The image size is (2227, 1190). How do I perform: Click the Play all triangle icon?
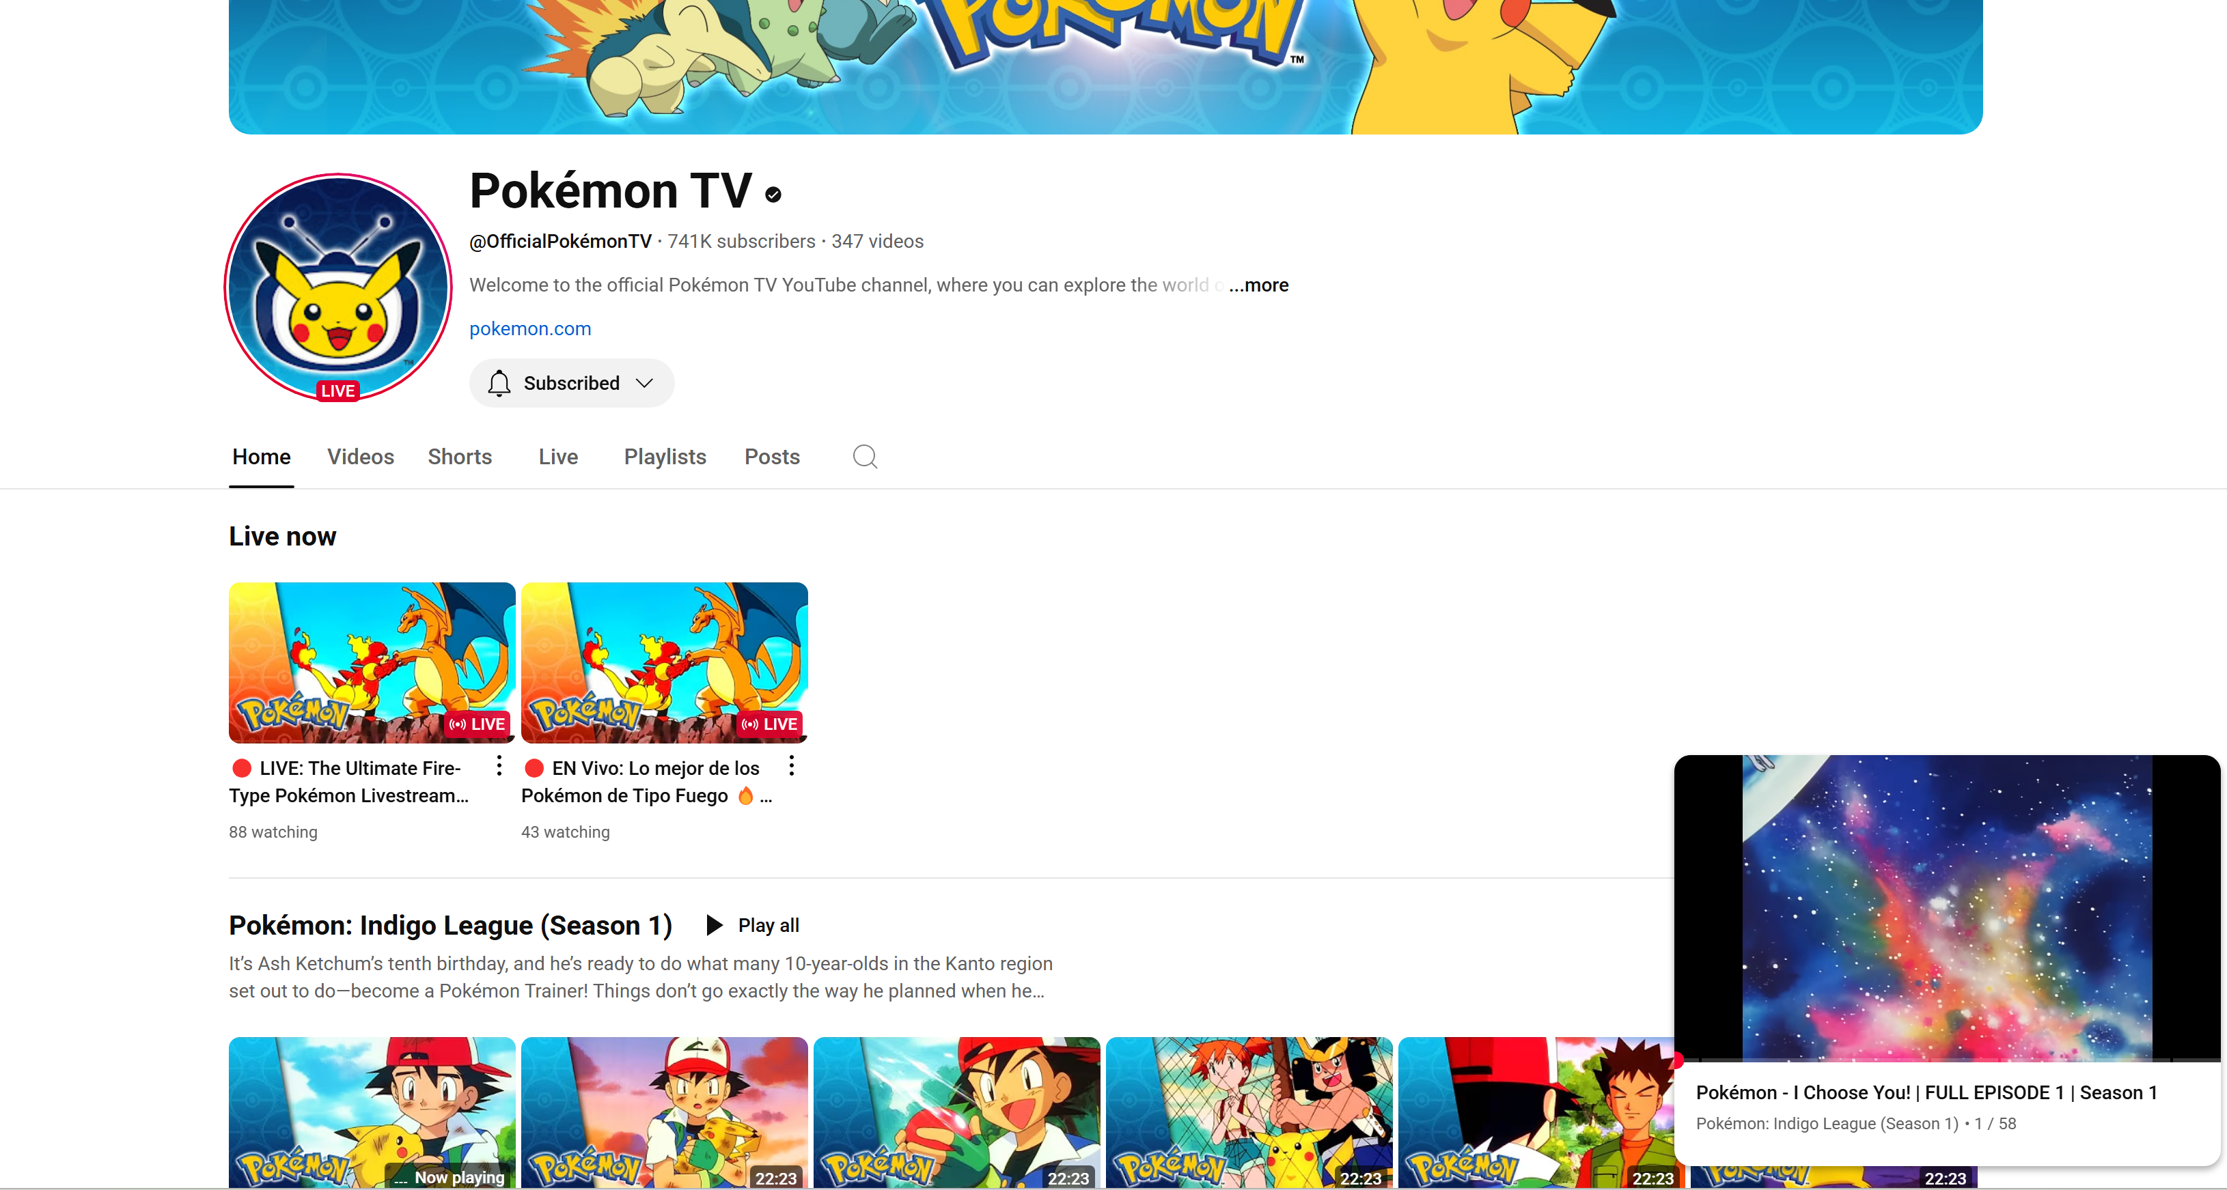click(714, 924)
